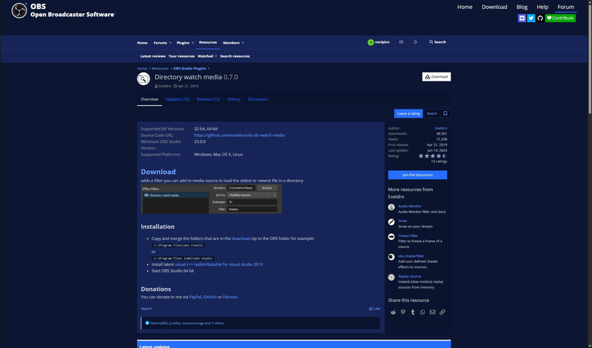Go to forum Home nav item

point(142,43)
